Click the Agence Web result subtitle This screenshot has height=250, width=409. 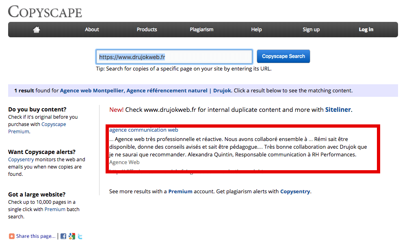[x=124, y=162]
